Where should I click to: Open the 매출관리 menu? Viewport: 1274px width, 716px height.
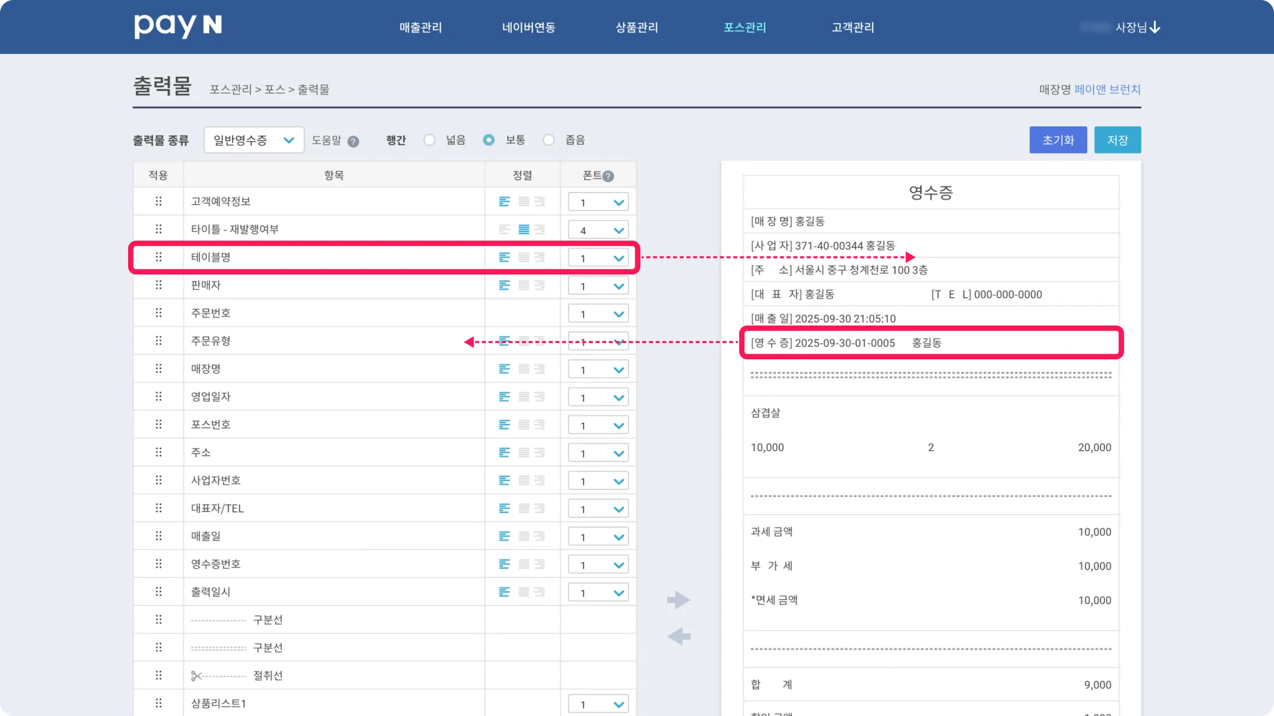pyautogui.click(x=421, y=27)
